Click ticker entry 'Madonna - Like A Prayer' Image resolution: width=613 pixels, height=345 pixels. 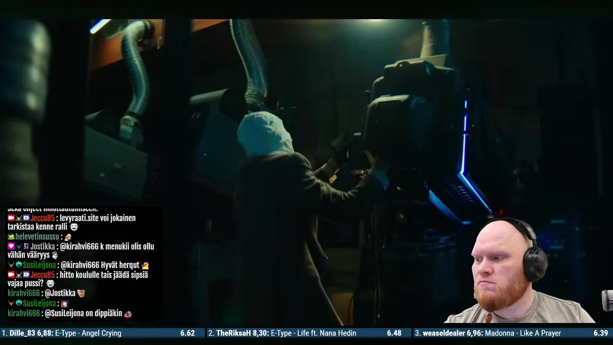point(523,333)
